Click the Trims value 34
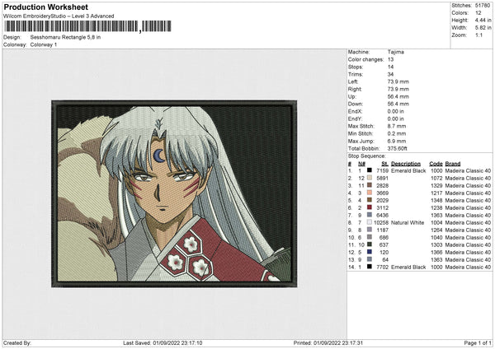The width and height of the screenshot is (495, 349). tap(390, 74)
